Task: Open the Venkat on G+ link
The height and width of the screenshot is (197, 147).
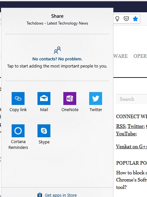Action: pyautogui.click(x=131, y=147)
